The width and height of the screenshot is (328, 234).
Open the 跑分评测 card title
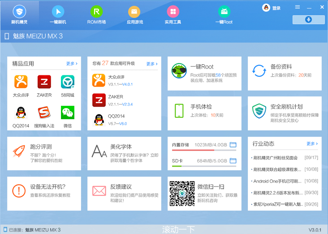pyautogui.click(x=41, y=147)
